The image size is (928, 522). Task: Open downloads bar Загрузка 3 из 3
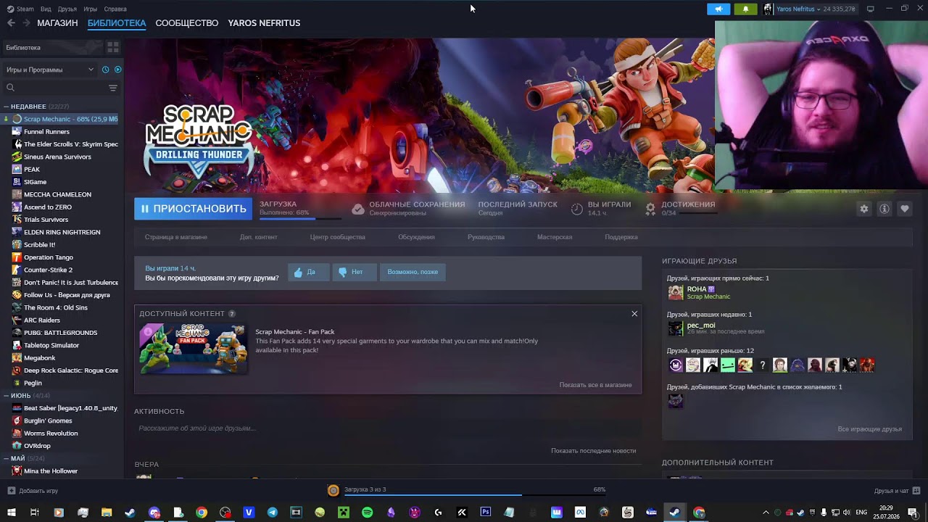click(468, 490)
